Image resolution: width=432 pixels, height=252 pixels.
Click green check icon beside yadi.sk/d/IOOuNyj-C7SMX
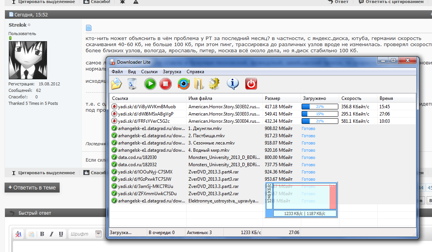114,172
